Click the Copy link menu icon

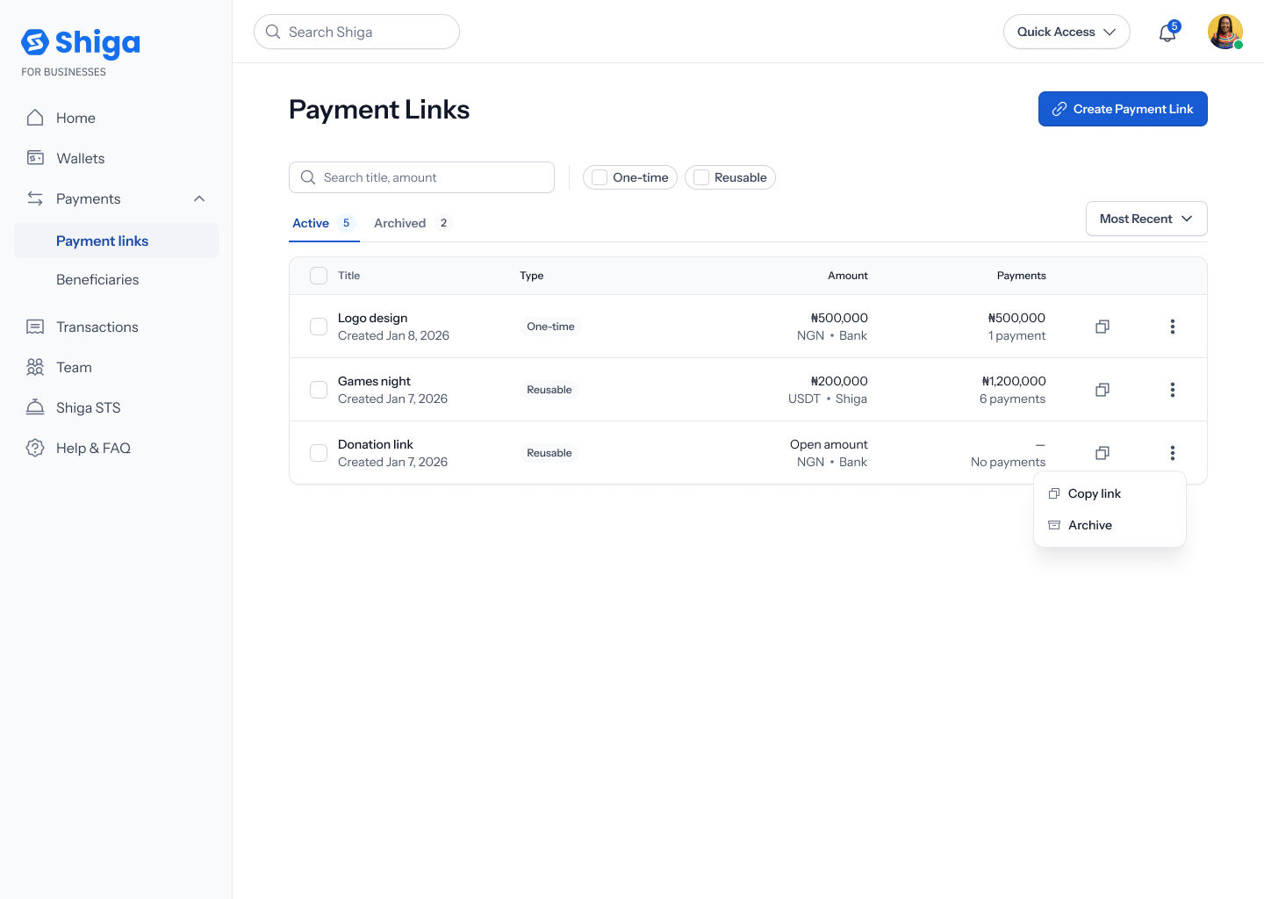(1054, 493)
